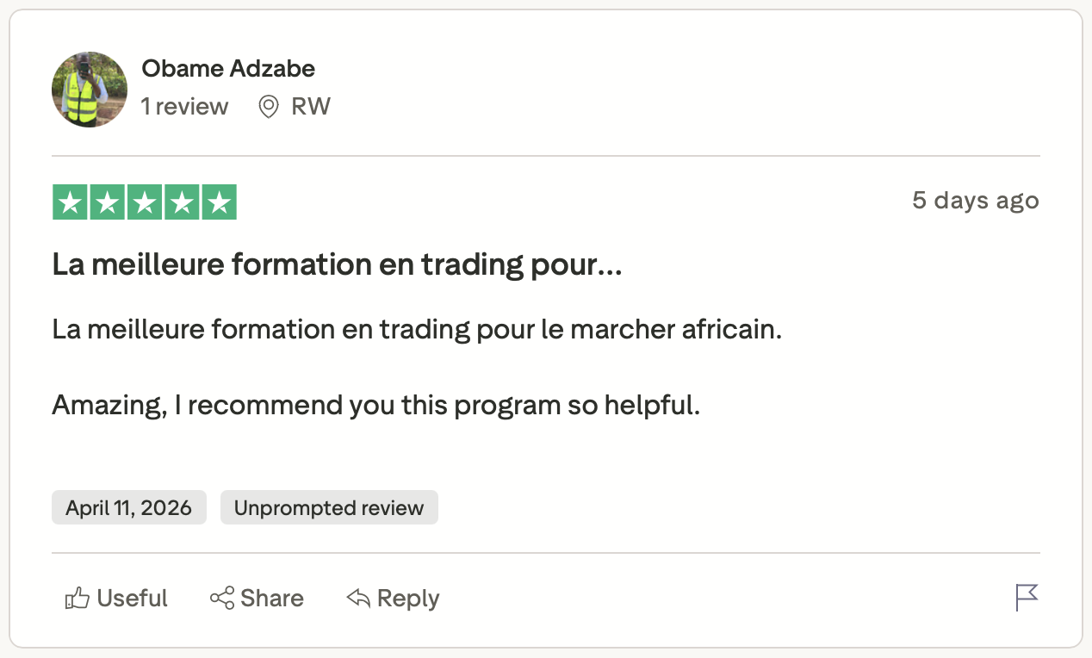Click the "Unprompted review" badge

point(329,508)
